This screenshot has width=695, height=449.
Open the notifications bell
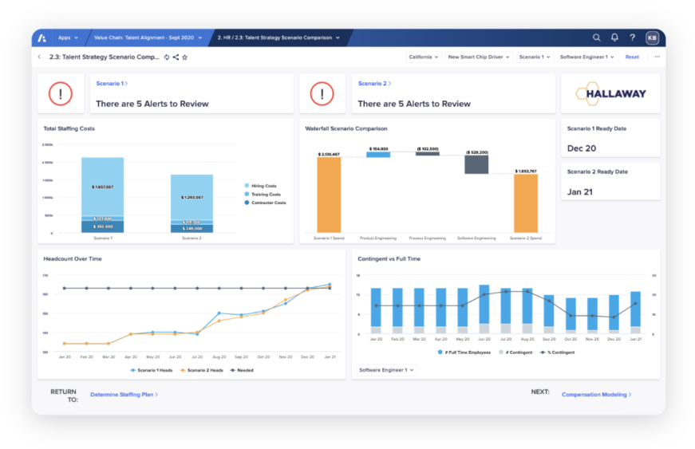click(x=614, y=37)
